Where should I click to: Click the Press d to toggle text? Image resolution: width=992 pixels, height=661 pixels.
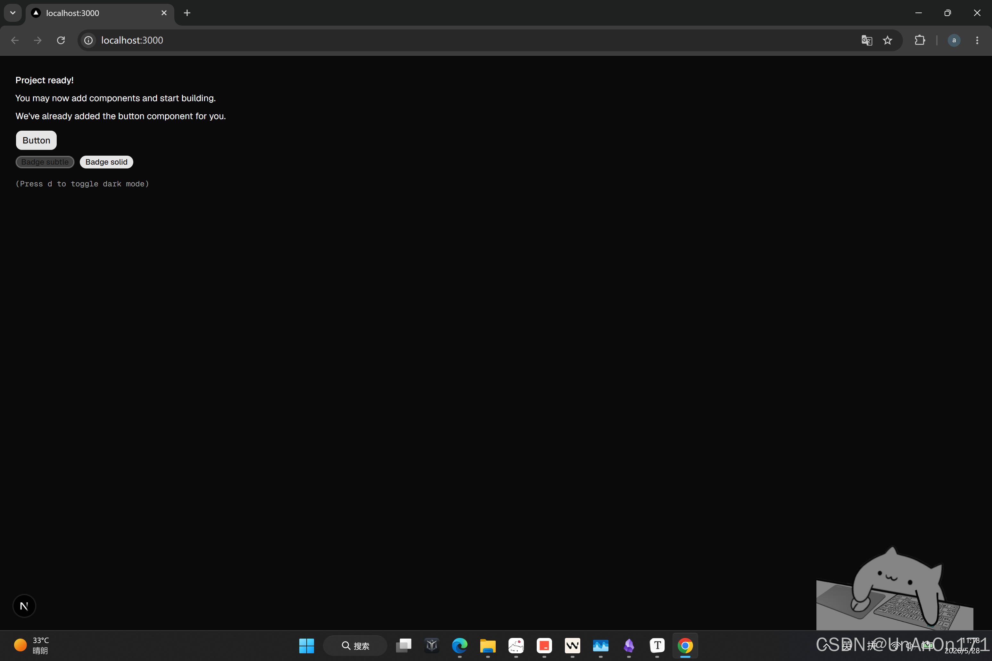(82, 184)
